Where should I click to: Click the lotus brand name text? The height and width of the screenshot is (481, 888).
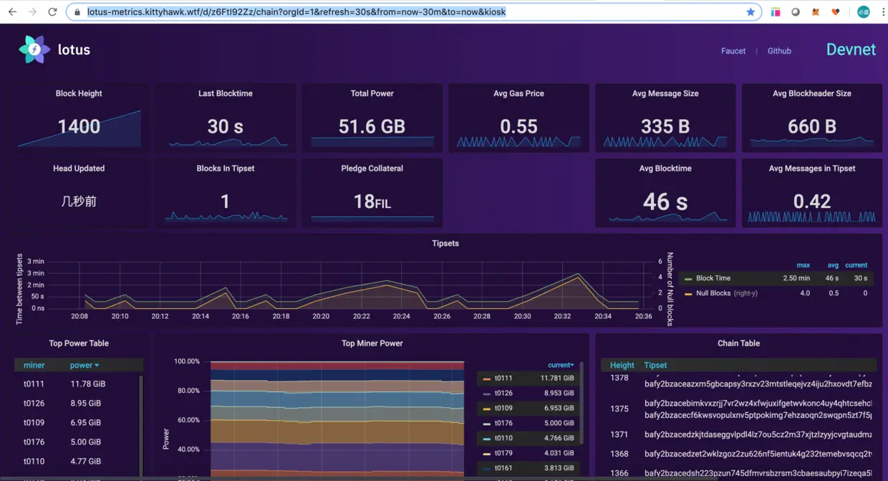[x=74, y=49]
